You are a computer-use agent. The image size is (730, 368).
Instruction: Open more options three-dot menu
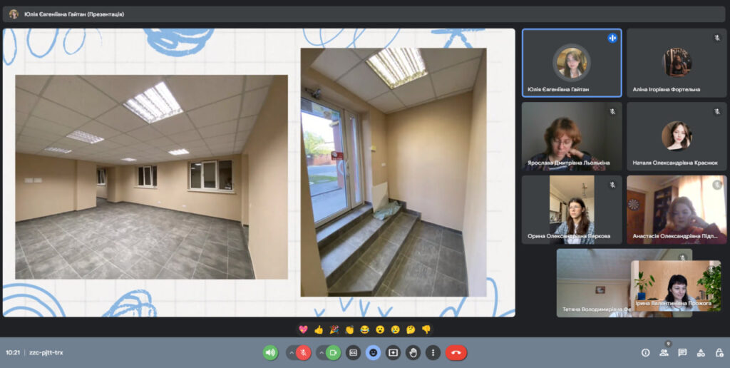pyautogui.click(x=433, y=352)
